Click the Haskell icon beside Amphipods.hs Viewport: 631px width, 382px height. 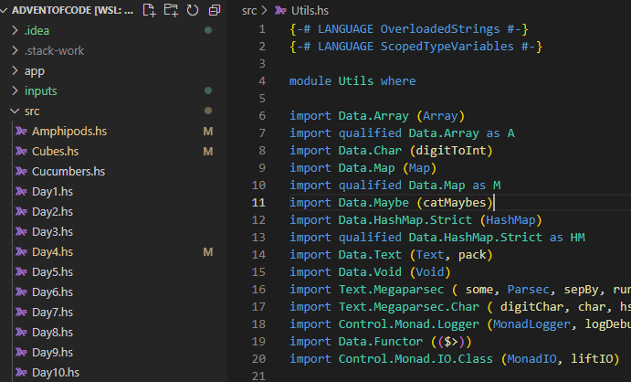21,131
